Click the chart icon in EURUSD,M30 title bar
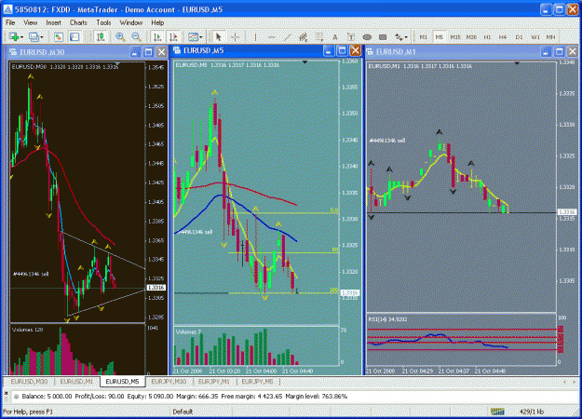Viewport: 582px width, 419px height. point(13,52)
